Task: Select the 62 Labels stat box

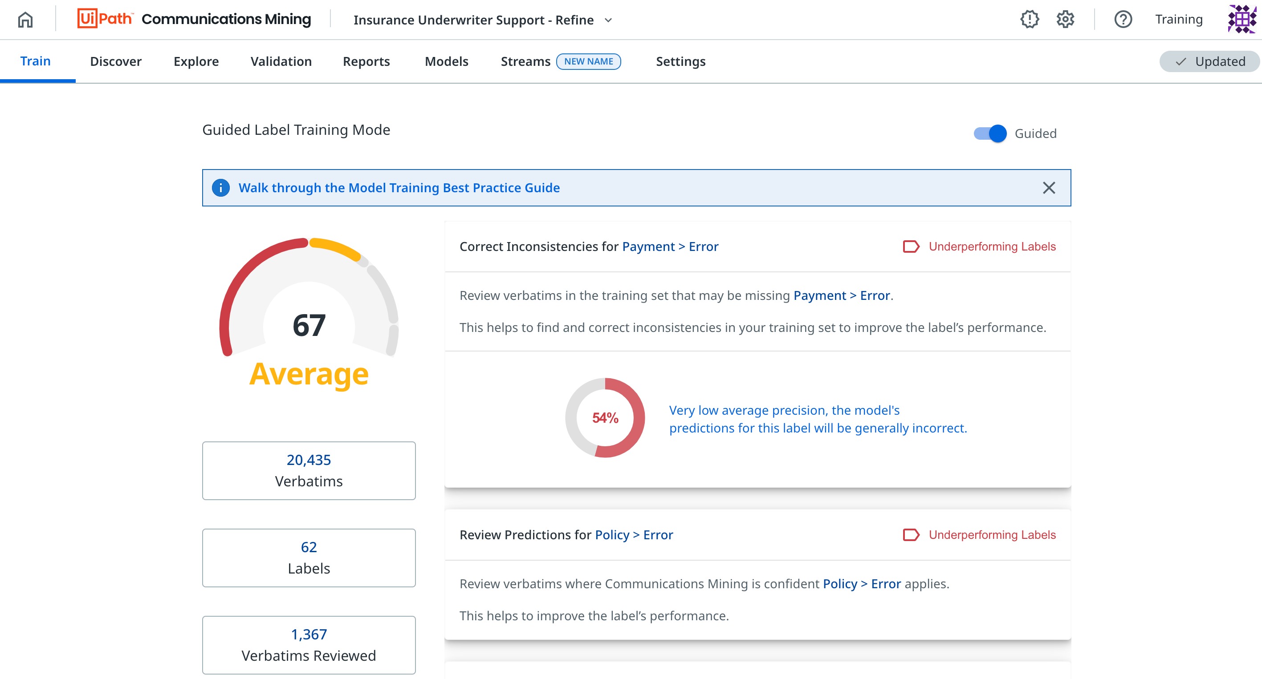Action: 309,558
